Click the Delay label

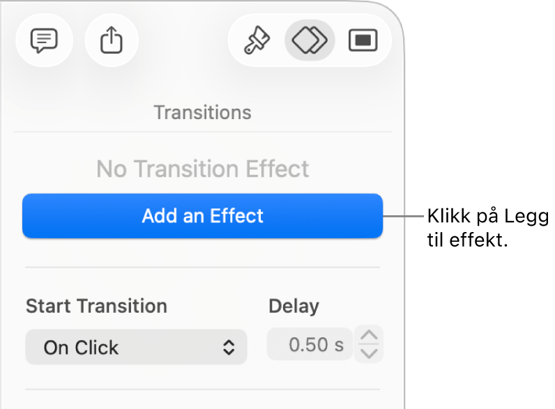click(x=294, y=306)
